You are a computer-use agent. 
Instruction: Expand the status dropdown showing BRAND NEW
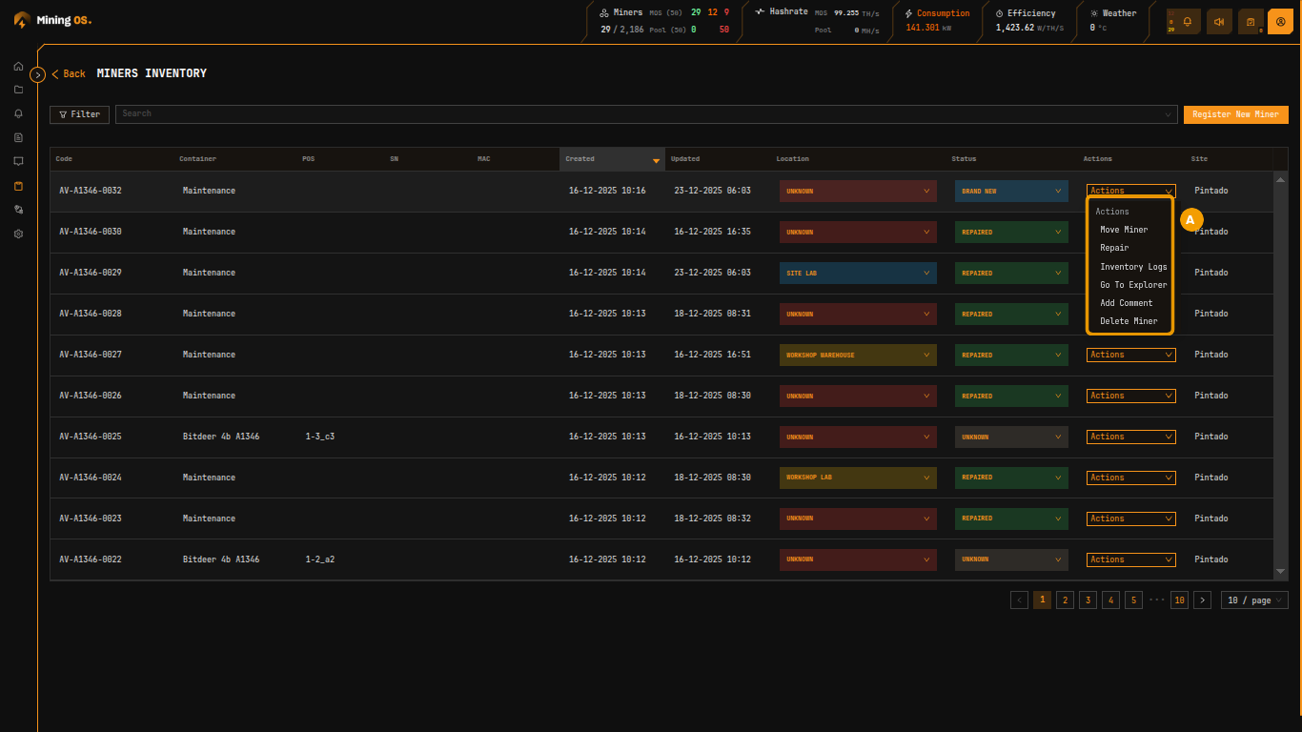1010,191
